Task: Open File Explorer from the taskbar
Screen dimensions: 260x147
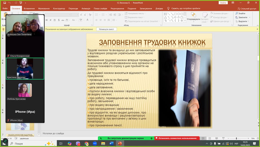Action: 103,143
